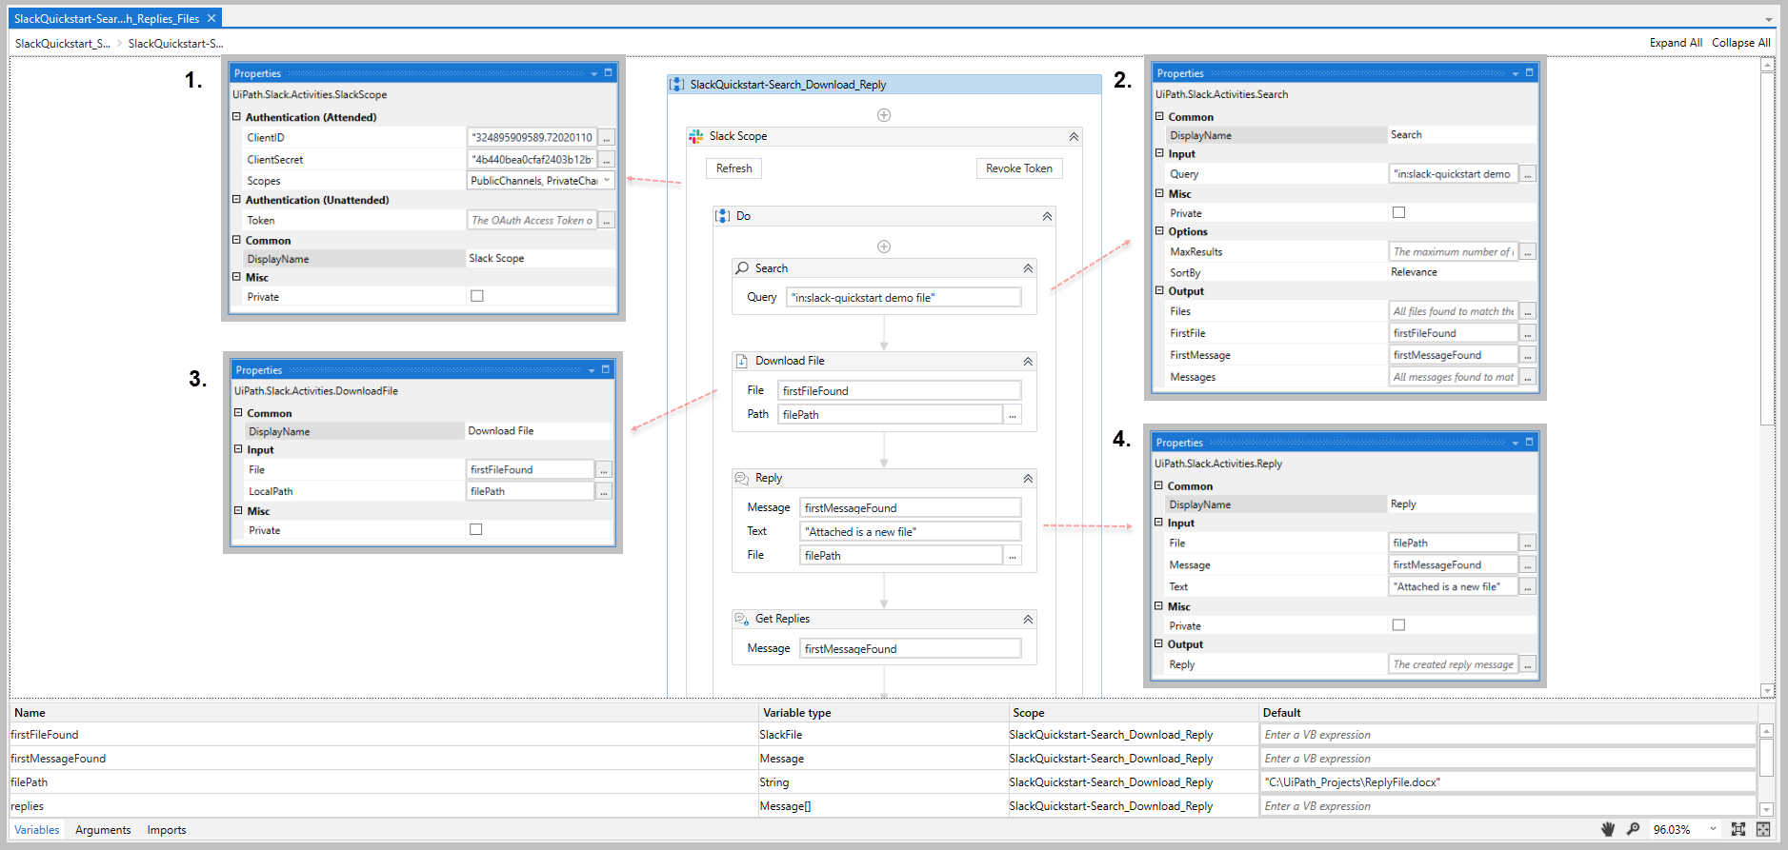Activate the pan hand tool

1608,829
